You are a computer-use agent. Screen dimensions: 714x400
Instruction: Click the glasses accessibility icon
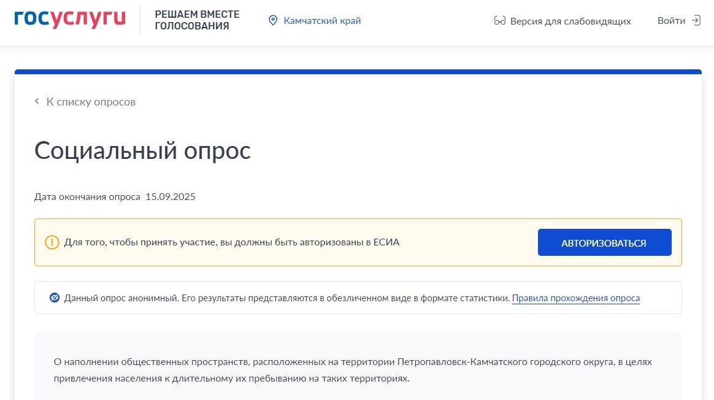coord(499,21)
